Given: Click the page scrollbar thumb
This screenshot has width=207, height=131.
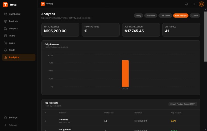Looking at the screenshot, I should click(205, 36).
